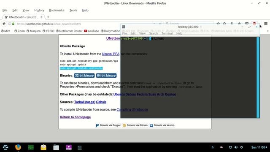Open the power tray icon
The width and height of the screenshot is (270, 152).
coord(242,147)
